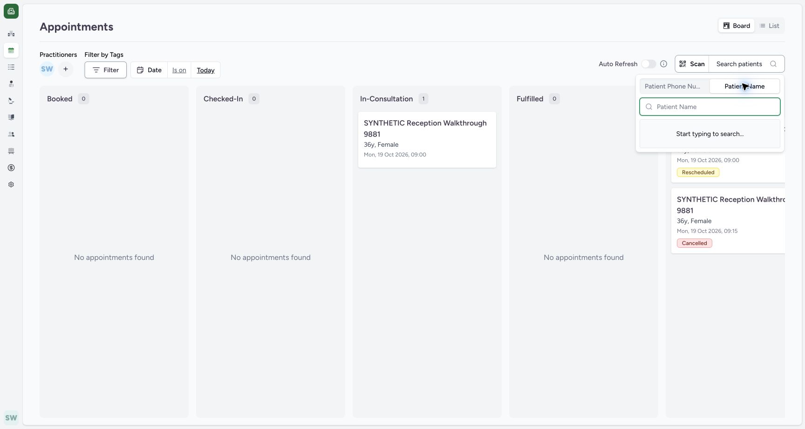
Task: Open the green hospital logo home icon
Action: (x=11, y=11)
